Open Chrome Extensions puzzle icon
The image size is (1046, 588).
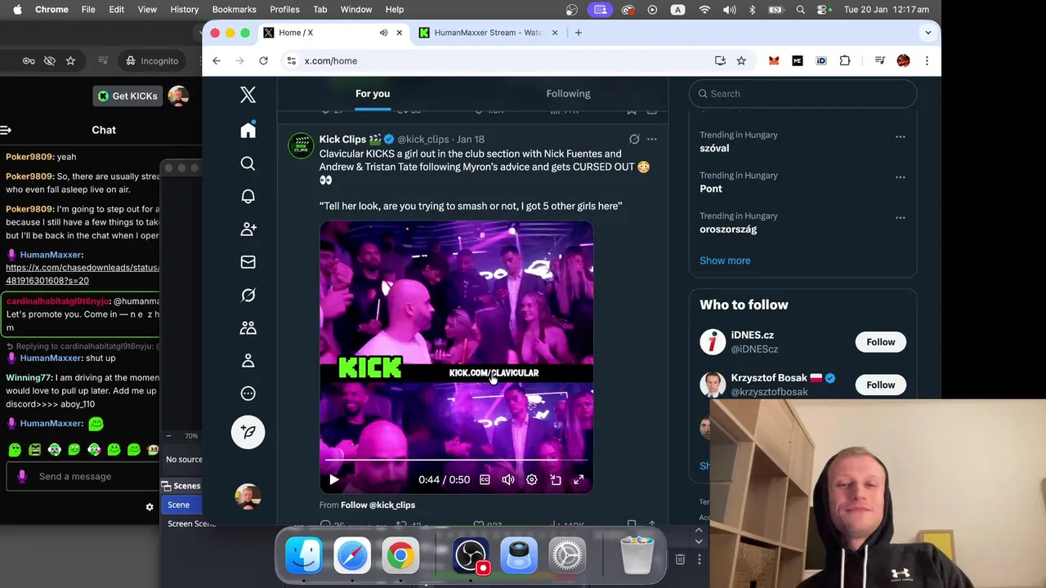(x=845, y=60)
